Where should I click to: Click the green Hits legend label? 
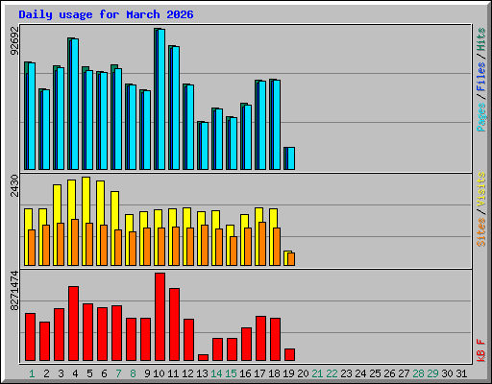pos(481,39)
